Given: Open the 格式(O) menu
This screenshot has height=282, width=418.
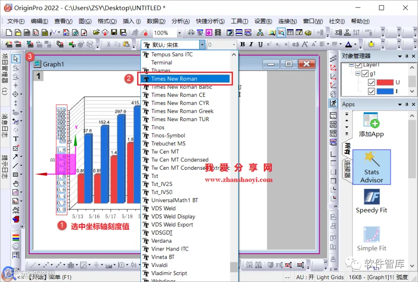Looking at the screenshot, I should (x=107, y=21).
